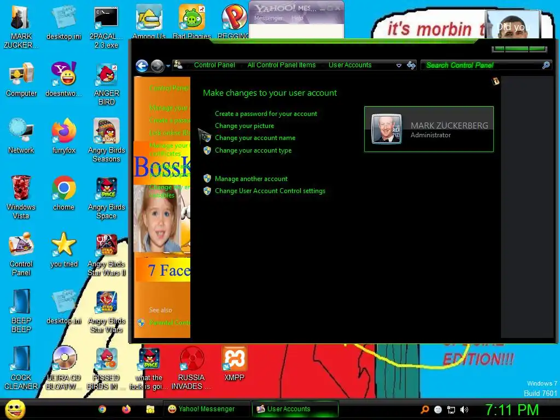Open the recent pages dropdown beside Forward arrow
The width and height of the screenshot is (560, 420).
click(168, 66)
